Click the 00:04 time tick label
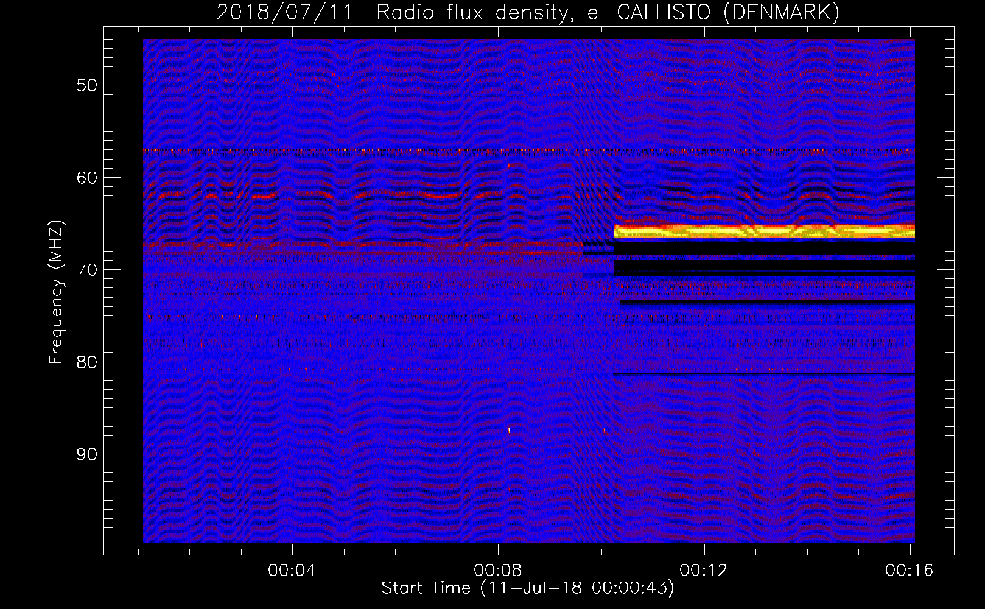The width and height of the screenshot is (985, 609). click(292, 570)
